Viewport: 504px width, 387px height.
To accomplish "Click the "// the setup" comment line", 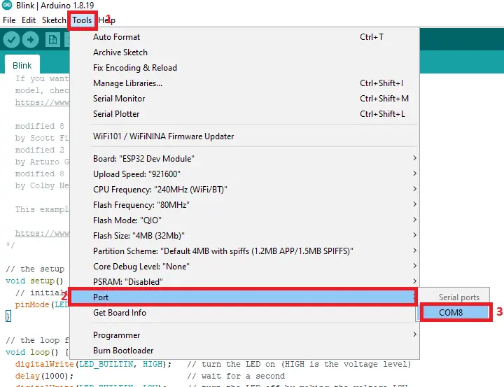I will [35, 269].
